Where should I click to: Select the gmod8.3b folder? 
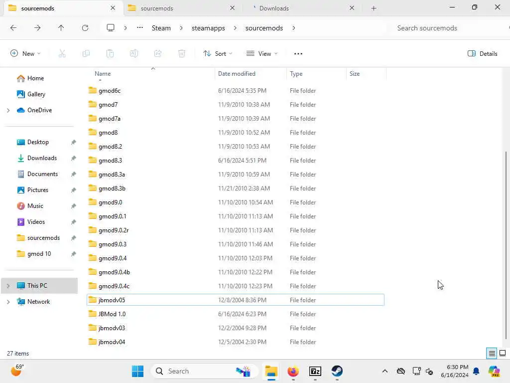[x=236, y=188]
